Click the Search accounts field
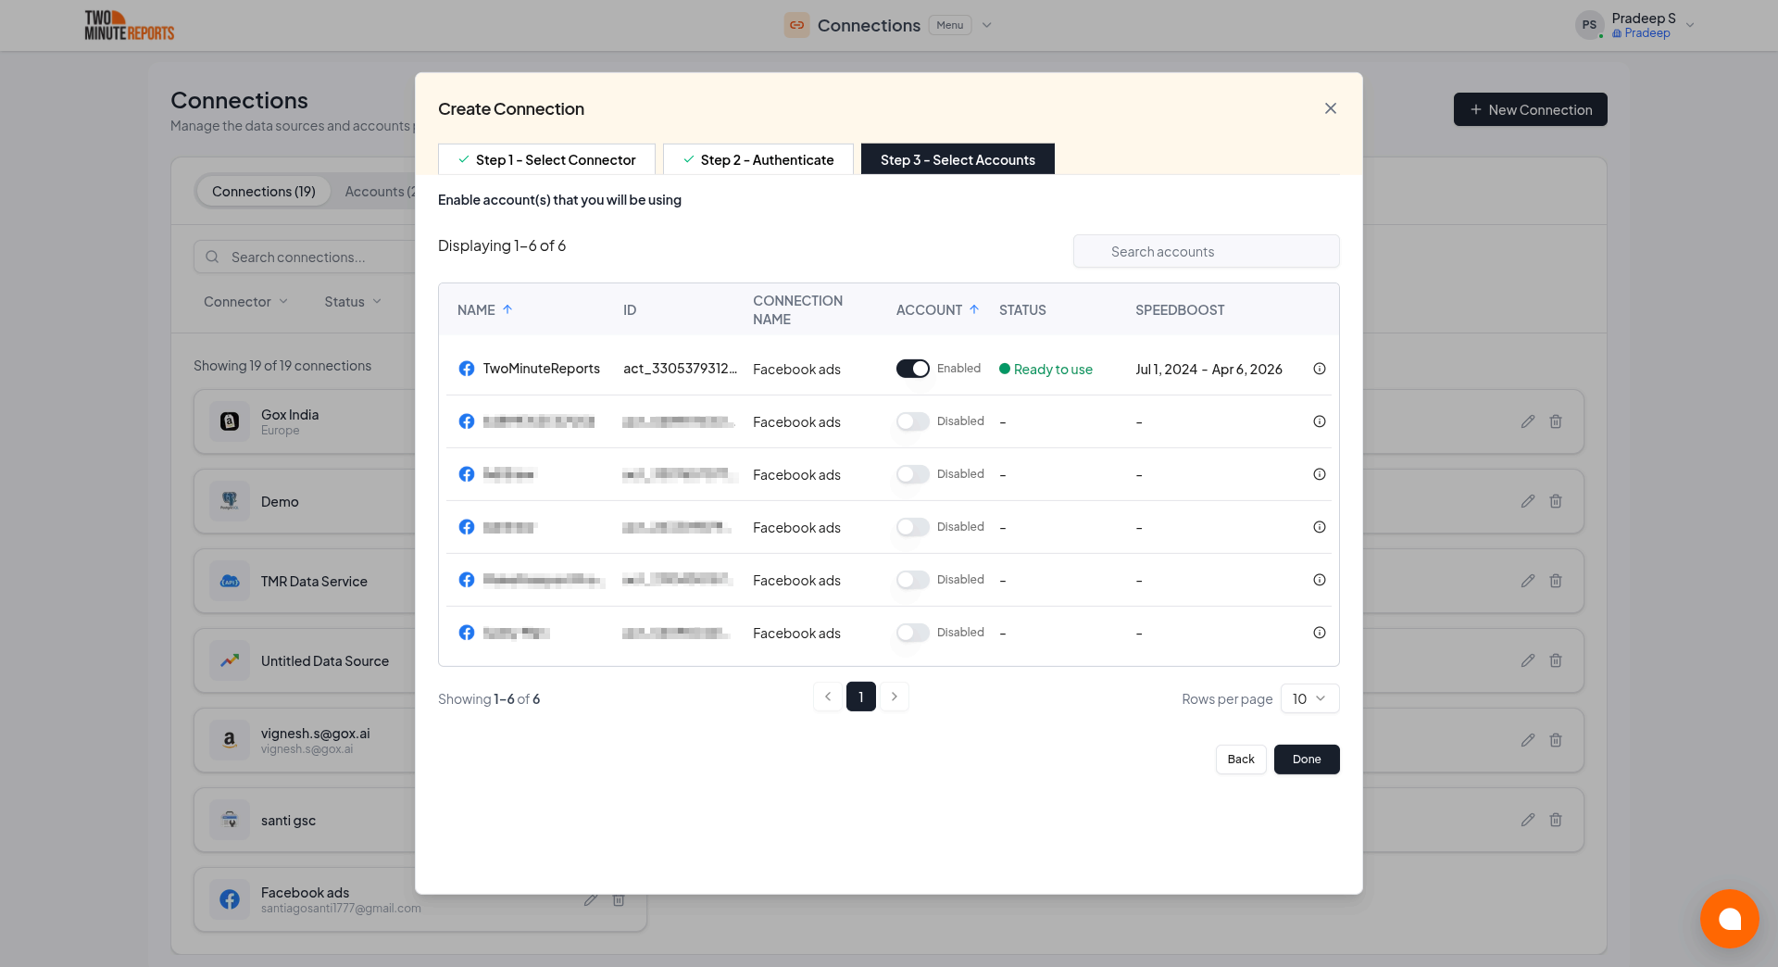The image size is (1778, 967). 1206,251
